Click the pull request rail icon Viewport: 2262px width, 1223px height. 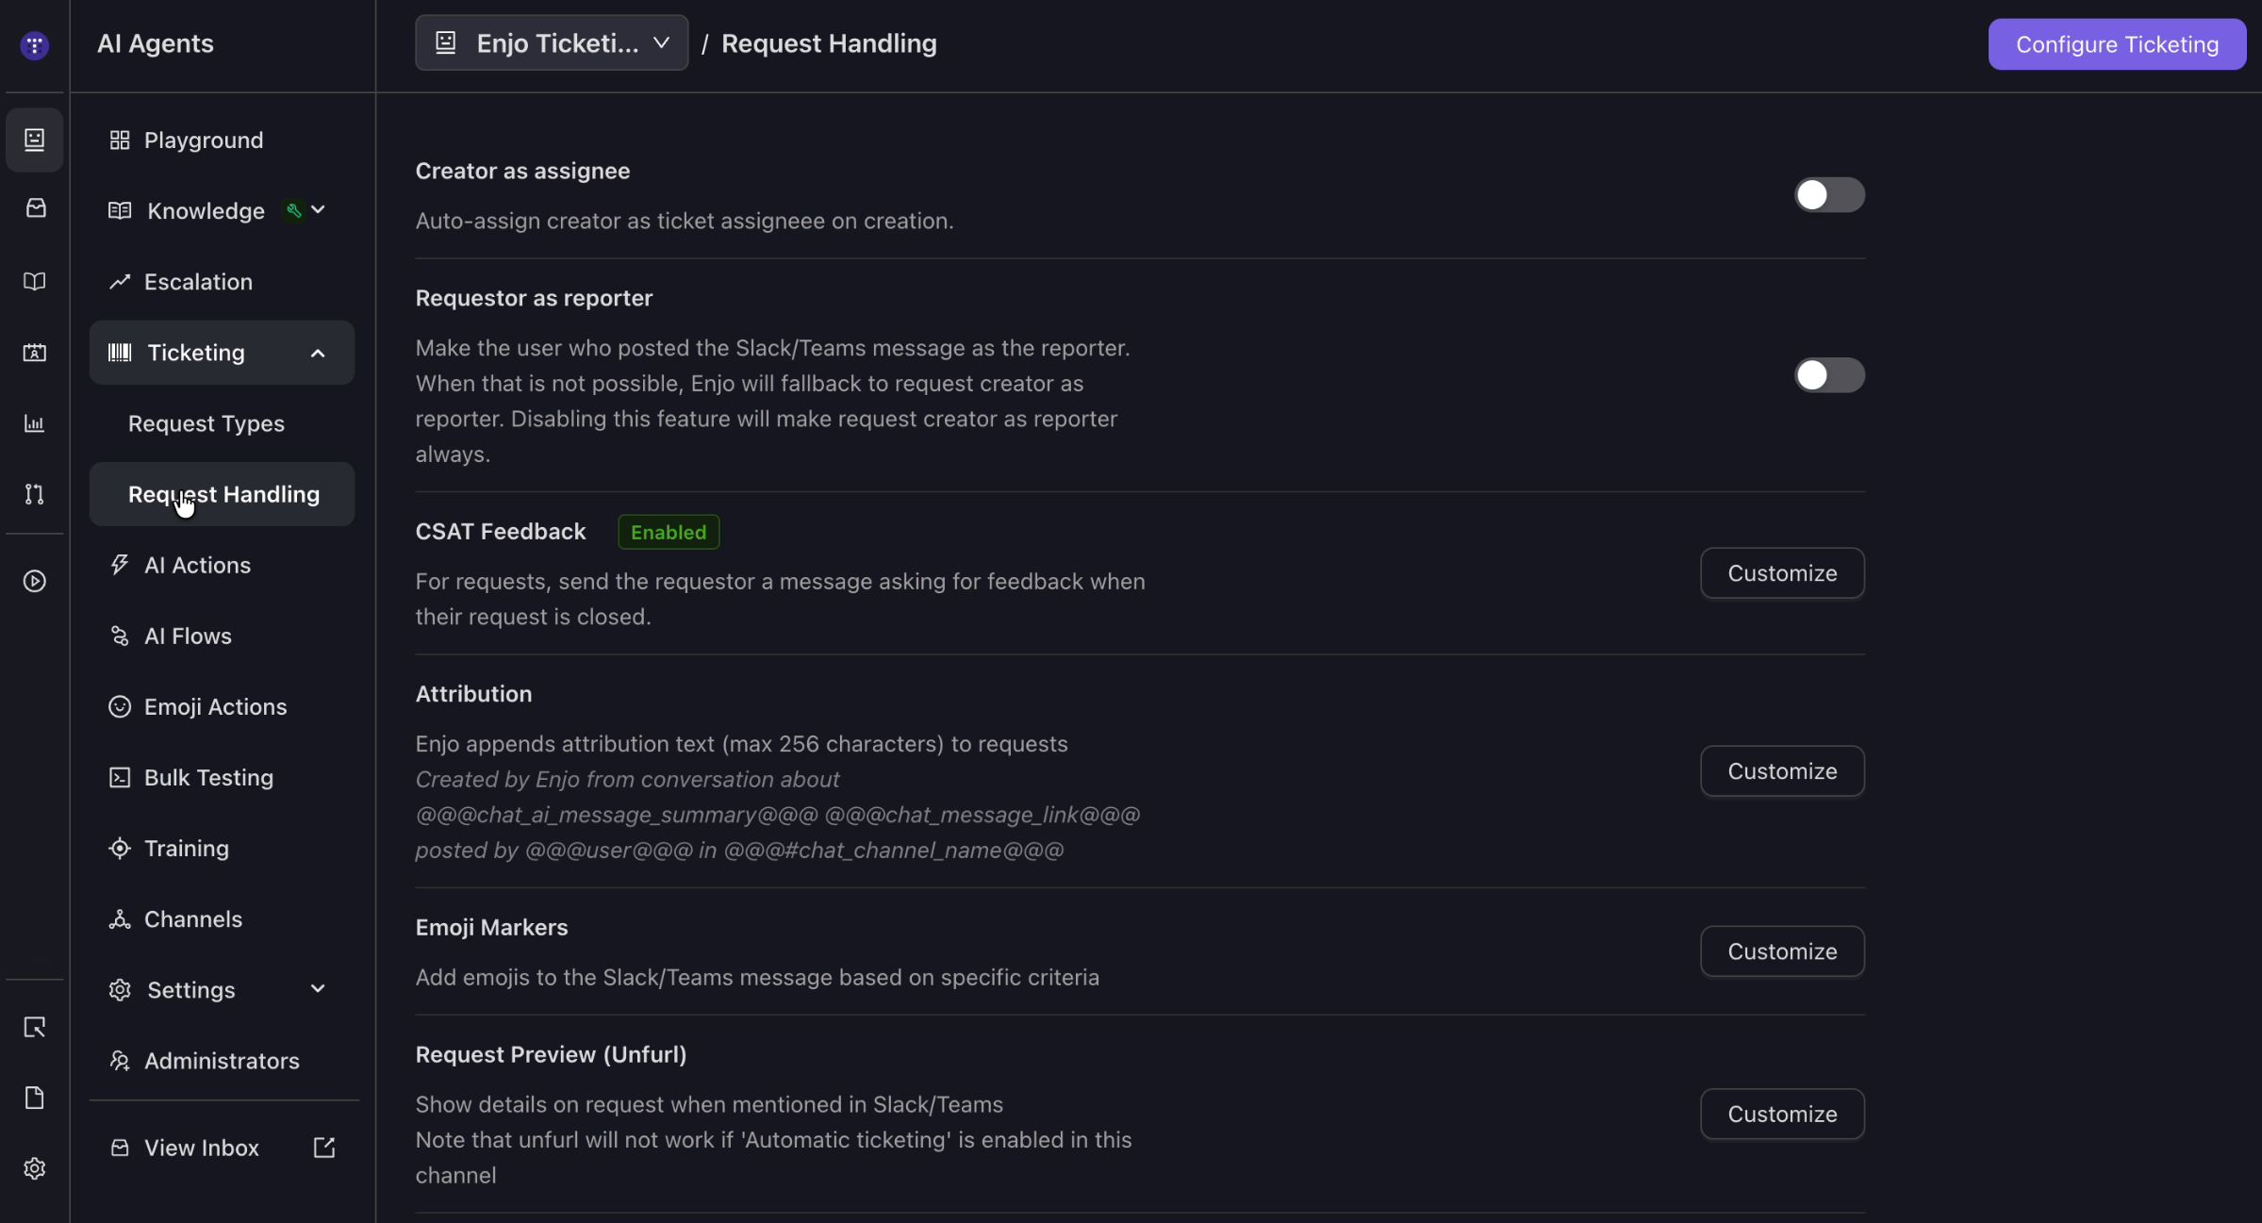[35, 494]
